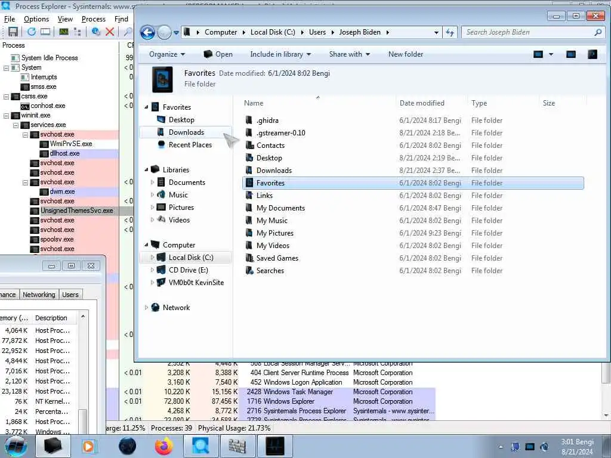Open the Find menu in Process Explorer

[x=121, y=19]
